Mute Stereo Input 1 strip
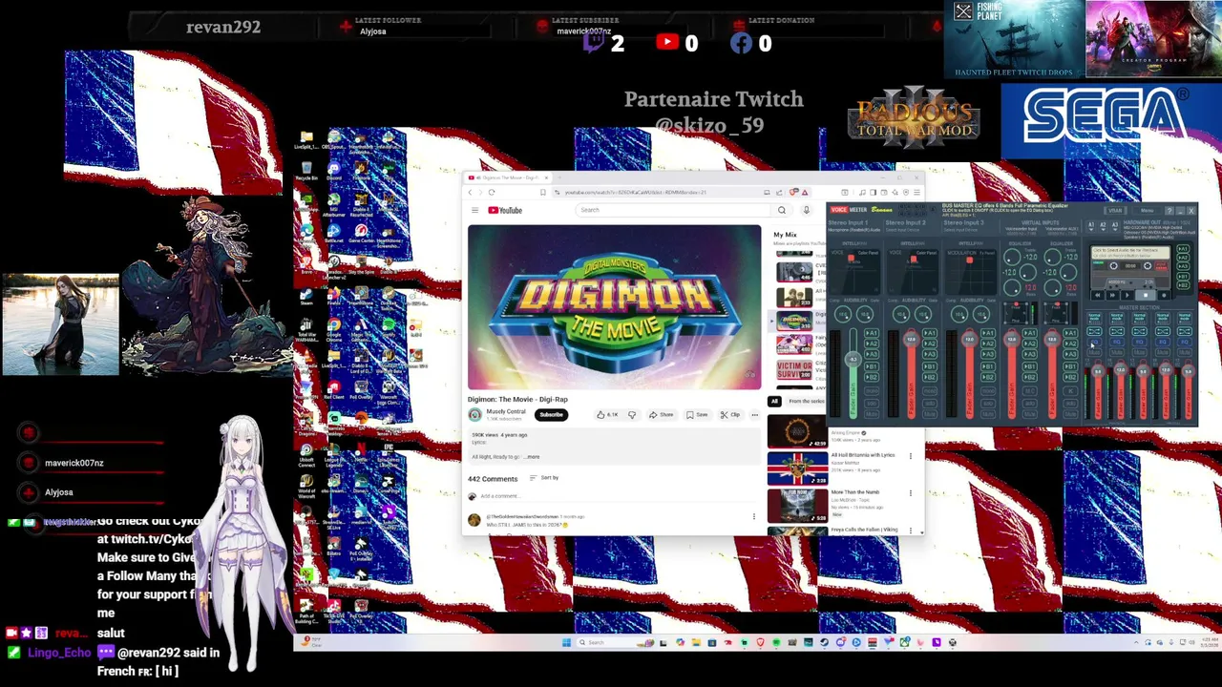Image resolution: width=1222 pixels, height=687 pixels. (x=872, y=414)
